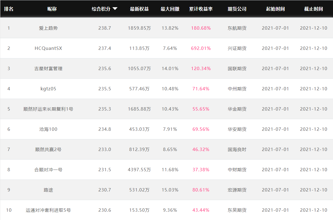Select drawdown value 14.01%
Image resolution: width=333 pixels, height=220 pixels.
point(170,68)
